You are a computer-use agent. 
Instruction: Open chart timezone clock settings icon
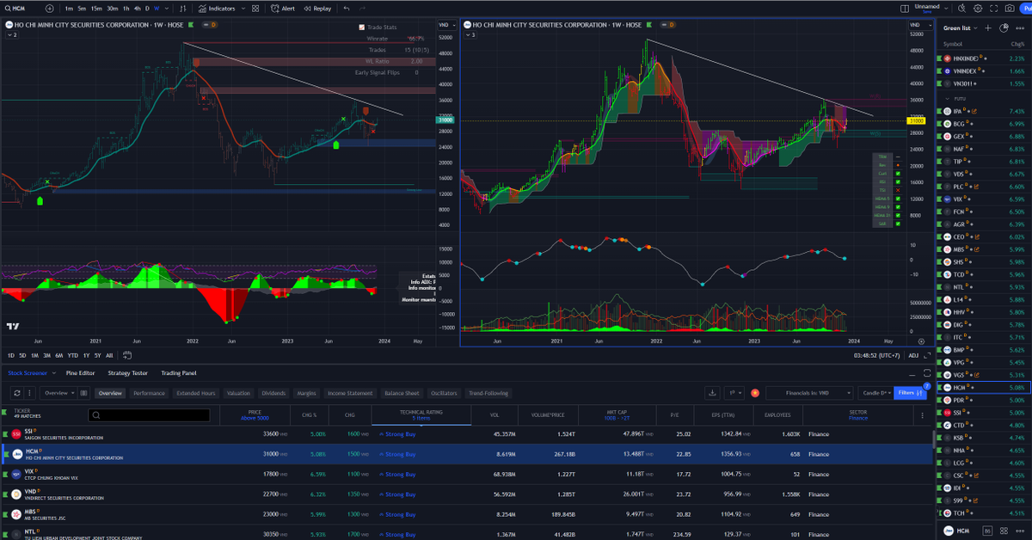click(x=921, y=341)
